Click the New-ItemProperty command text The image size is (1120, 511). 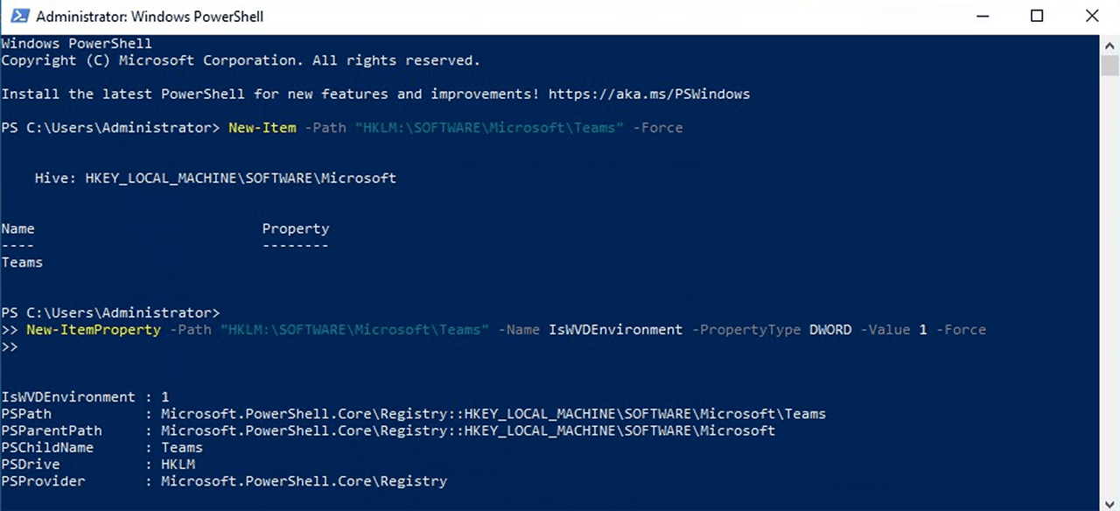pyautogui.click(x=94, y=330)
